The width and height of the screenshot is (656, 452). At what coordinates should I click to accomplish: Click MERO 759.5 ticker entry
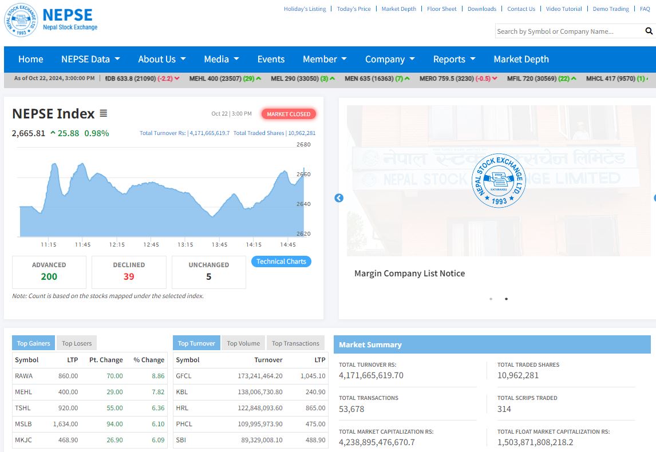pyautogui.click(x=459, y=78)
